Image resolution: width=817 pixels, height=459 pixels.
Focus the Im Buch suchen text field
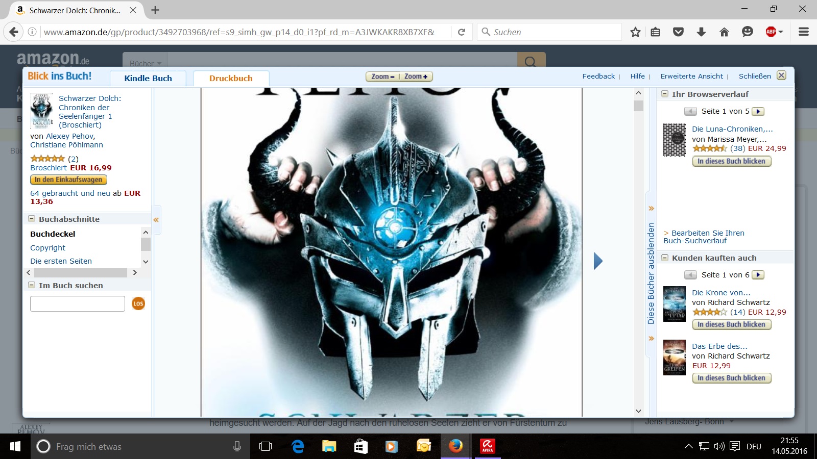[78, 303]
